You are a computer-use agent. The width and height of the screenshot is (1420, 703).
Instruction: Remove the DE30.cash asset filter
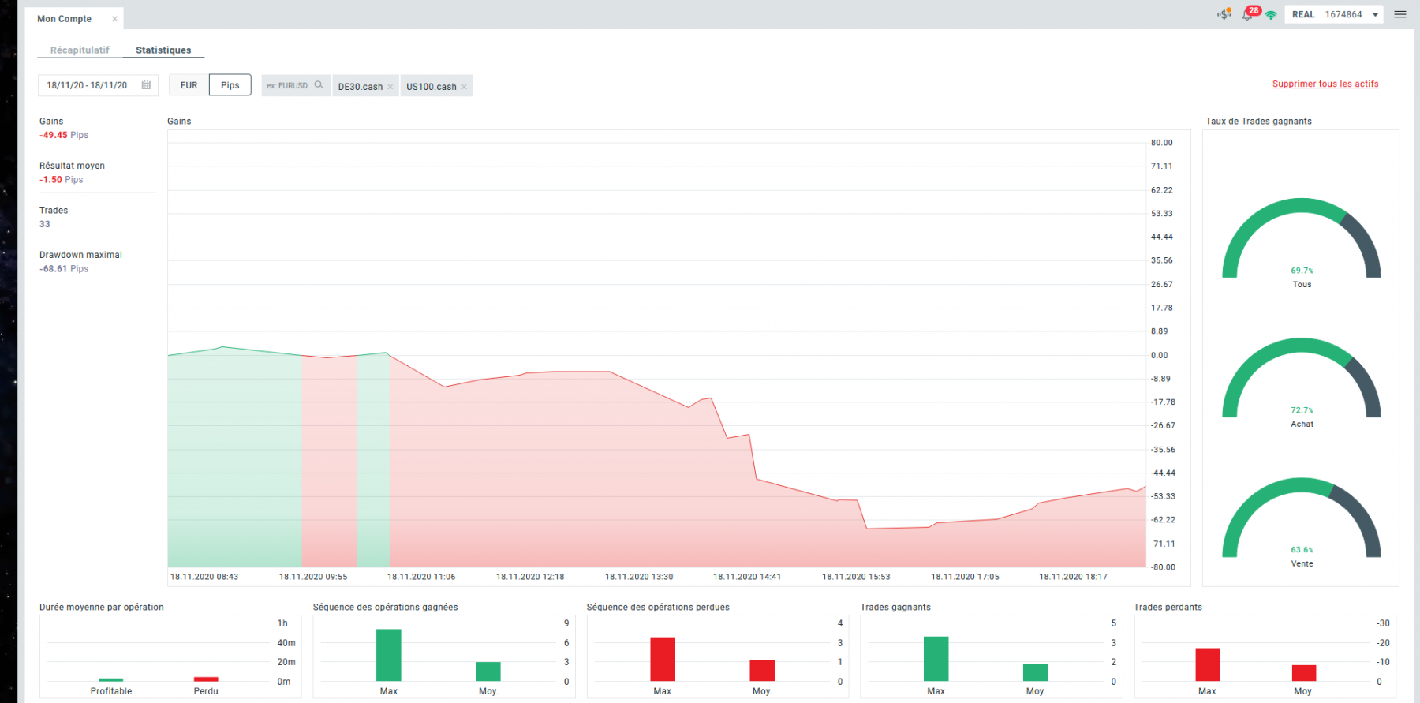[390, 87]
